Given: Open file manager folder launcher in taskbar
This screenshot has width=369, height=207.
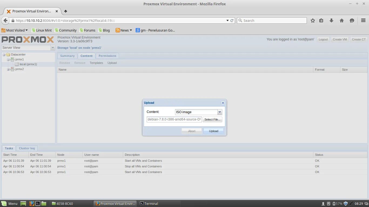Looking at the screenshot, I should click(44, 203).
